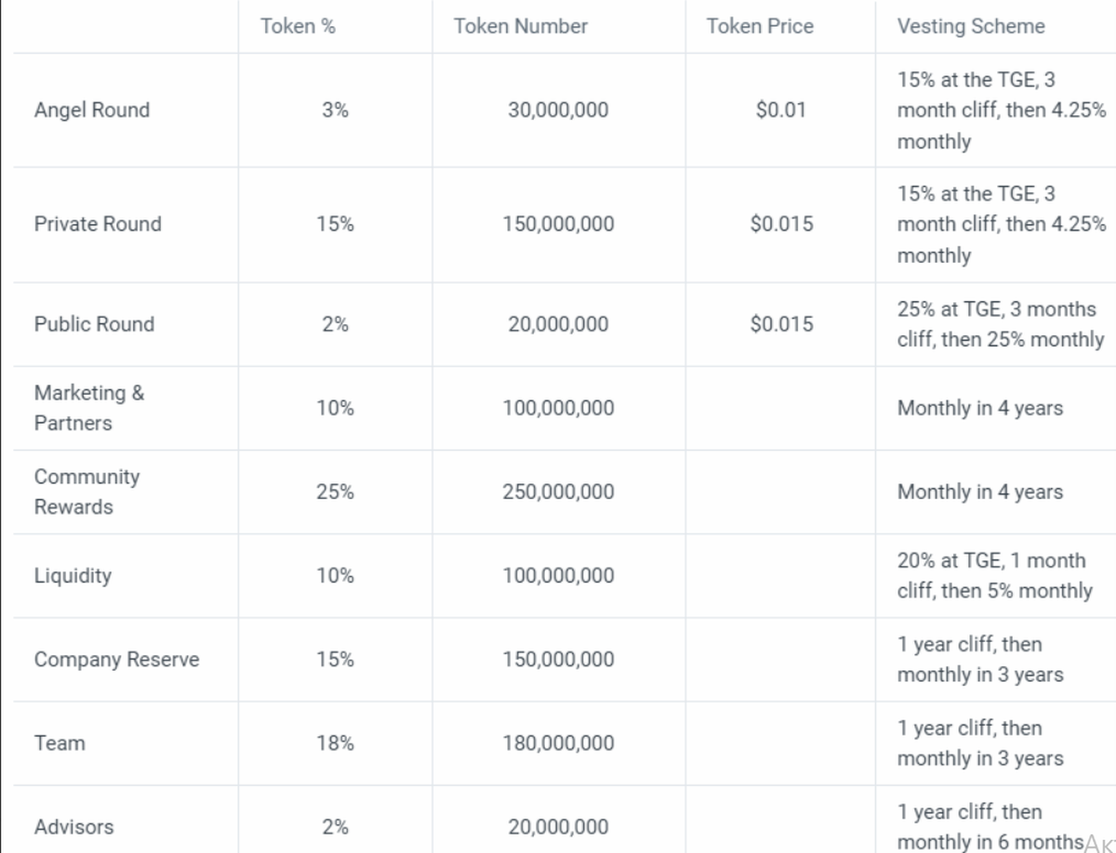Click the Marketing & Partners row label
The width and height of the screenshot is (1116, 853).
coord(89,408)
